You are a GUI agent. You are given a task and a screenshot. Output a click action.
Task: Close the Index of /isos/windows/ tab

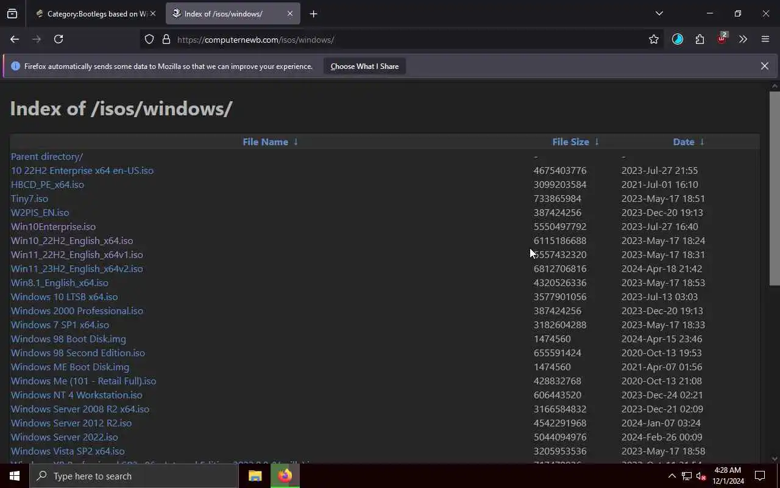tap(290, 13)
